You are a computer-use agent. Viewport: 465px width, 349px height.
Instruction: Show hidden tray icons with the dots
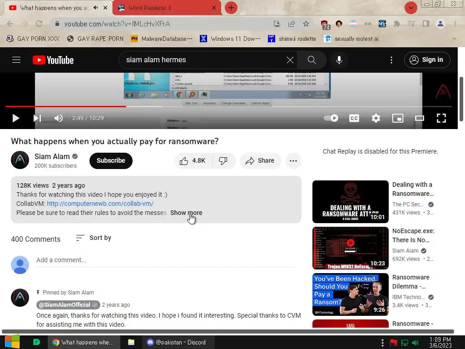[382, 343]
